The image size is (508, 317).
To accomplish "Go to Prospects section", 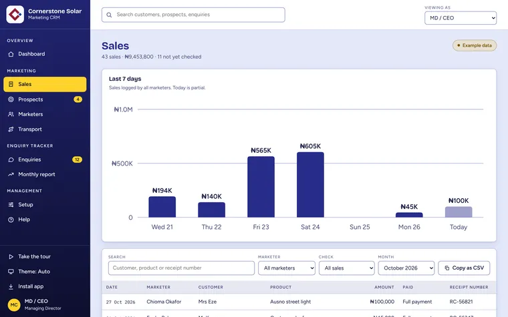I will click(45, 99).
